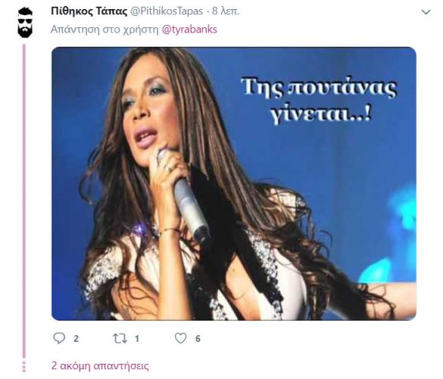Click the Greek caption text on the image
This screenshot has width=443, height=379.
tap(320, 102)
